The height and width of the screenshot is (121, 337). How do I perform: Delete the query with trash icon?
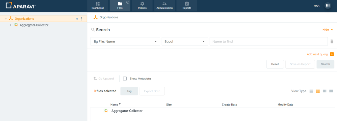click(x=332, y=41)
